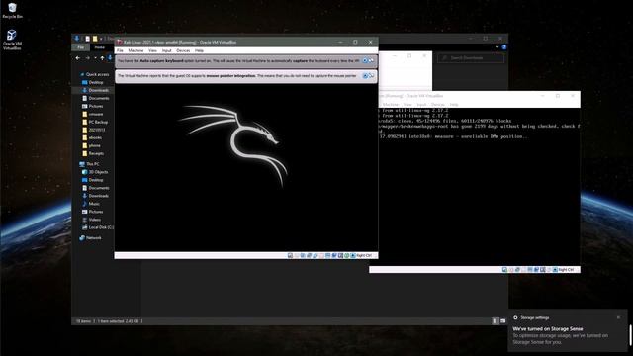This screenshot has height=356, width=633.
Task: Select 3D Objects under This PC
Action: pos(95,172)
